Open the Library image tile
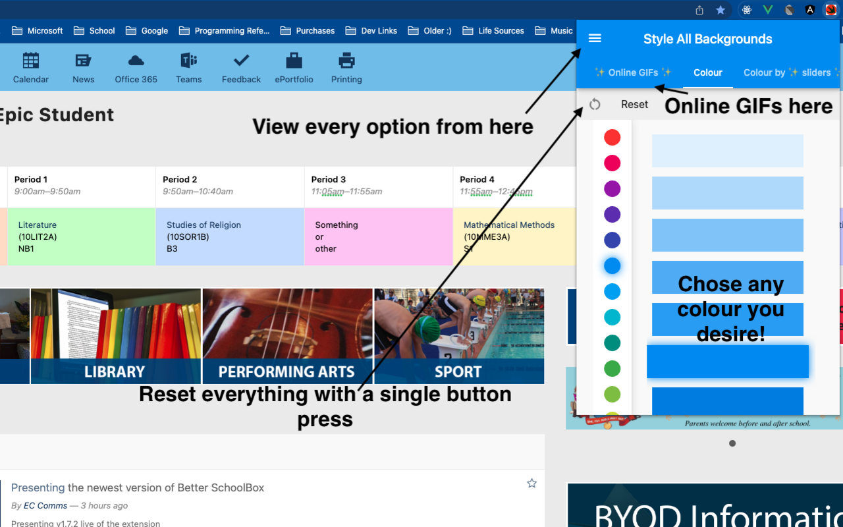Screen dimensions: 843x527 point(115,336)
